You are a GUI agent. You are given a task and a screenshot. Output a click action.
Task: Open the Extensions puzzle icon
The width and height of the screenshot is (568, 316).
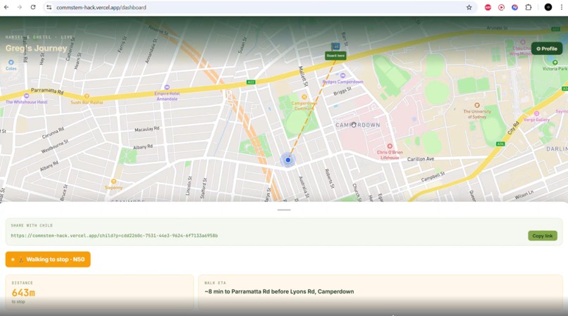tap(529, 7)
